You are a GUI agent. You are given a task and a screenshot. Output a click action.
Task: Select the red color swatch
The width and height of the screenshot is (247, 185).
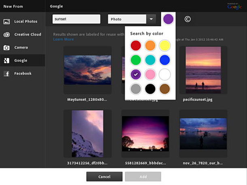[x=136, y=45]
